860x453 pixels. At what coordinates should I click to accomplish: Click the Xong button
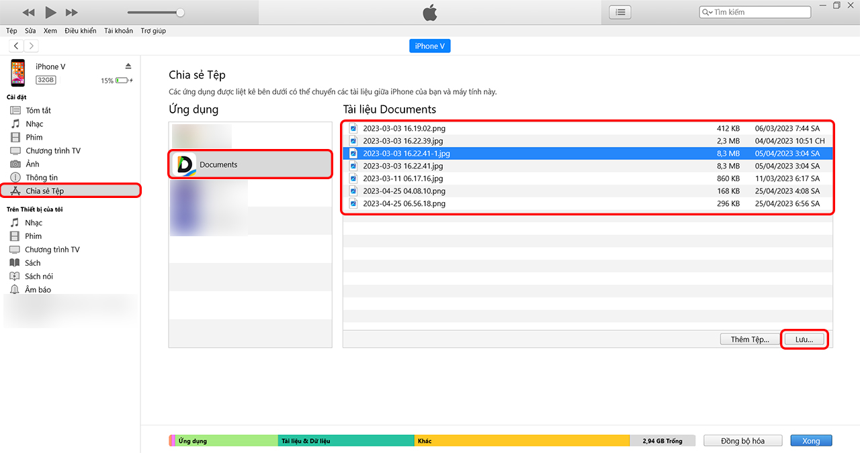click(811, 441)
